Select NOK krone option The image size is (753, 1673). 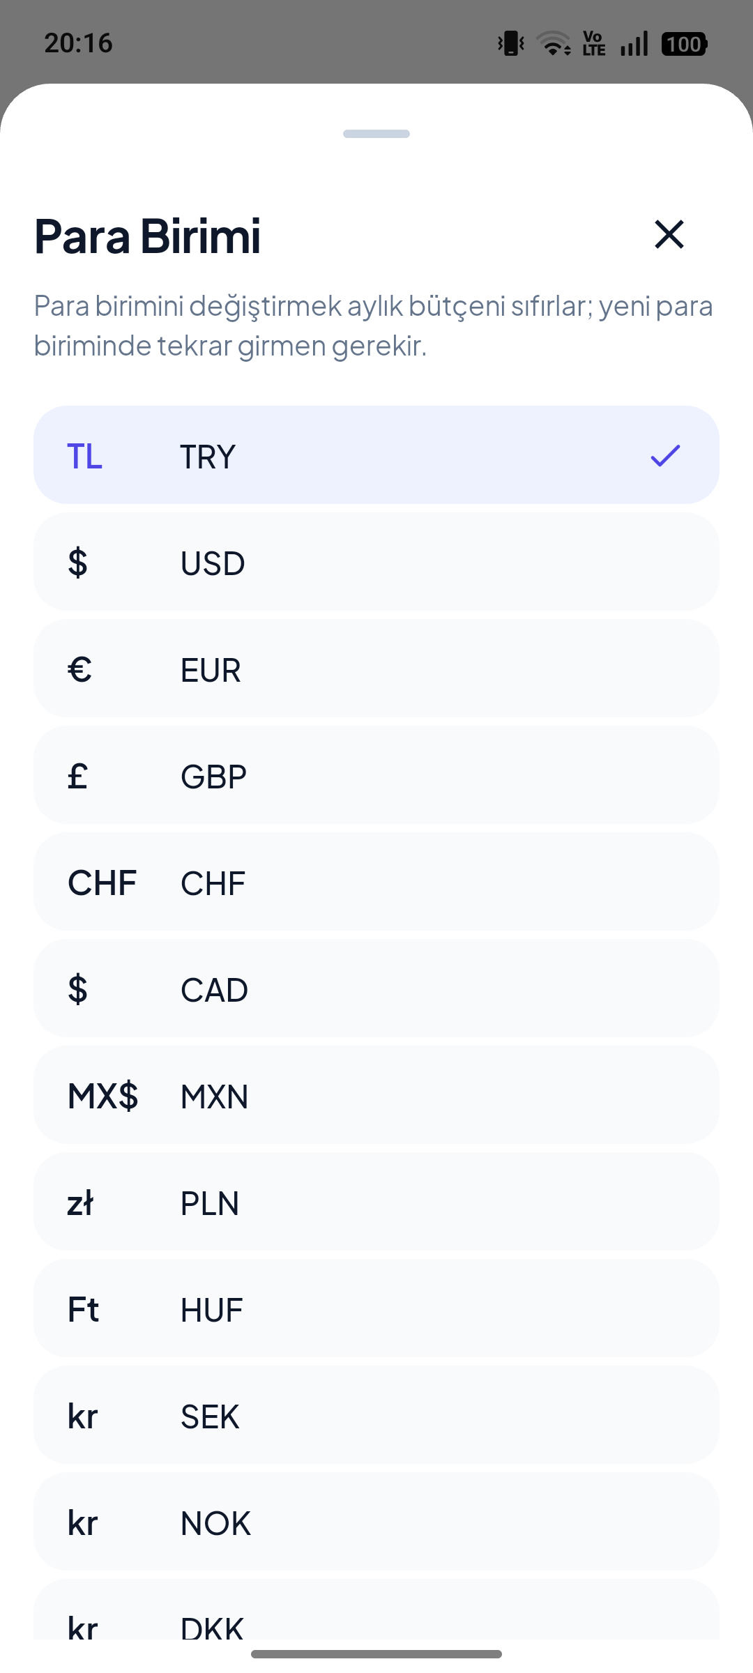tap(376, 1522)
